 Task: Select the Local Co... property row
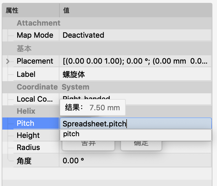35,99
